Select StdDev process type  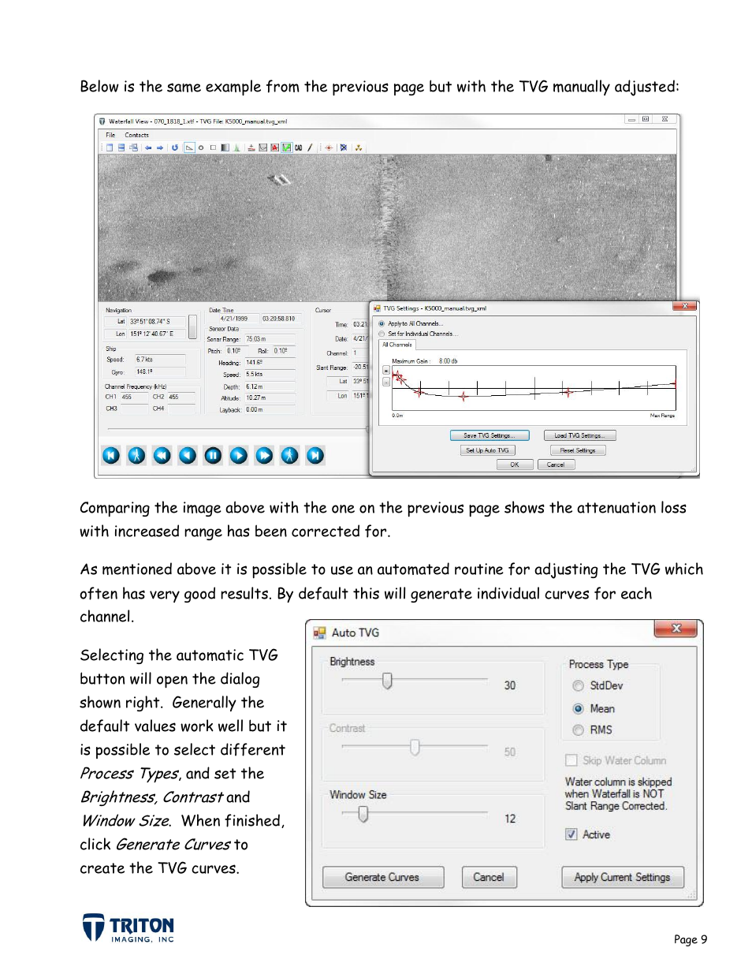click(x=578, y=686)
